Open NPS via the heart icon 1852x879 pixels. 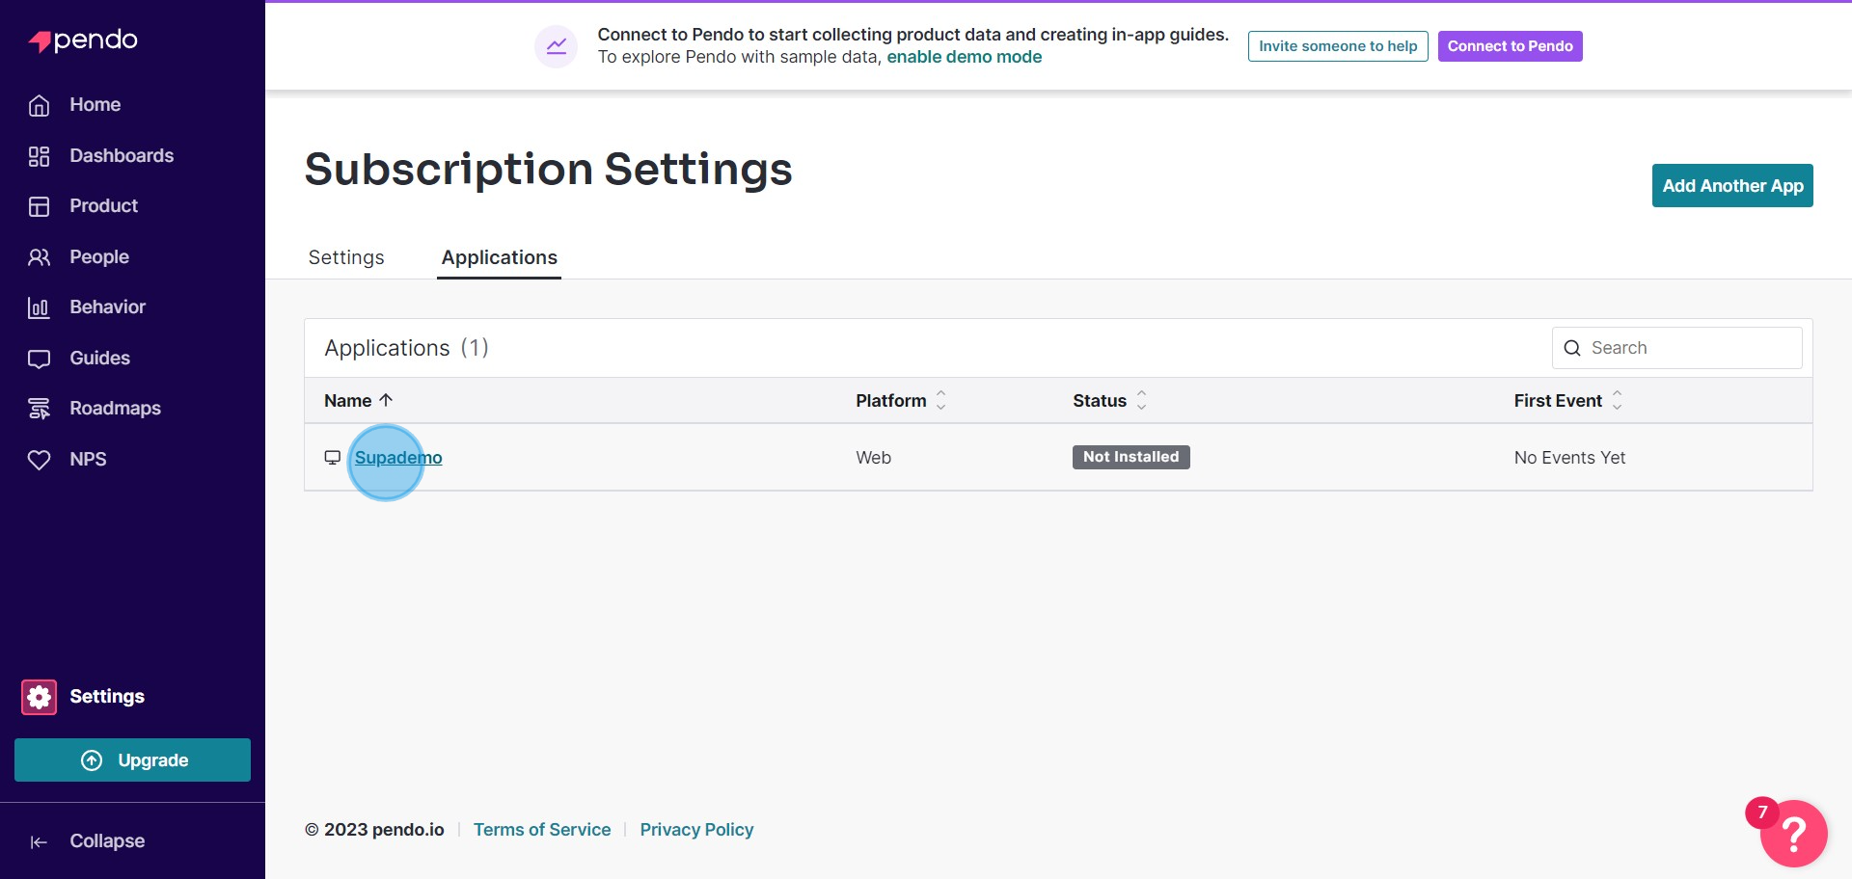(39, 460)
